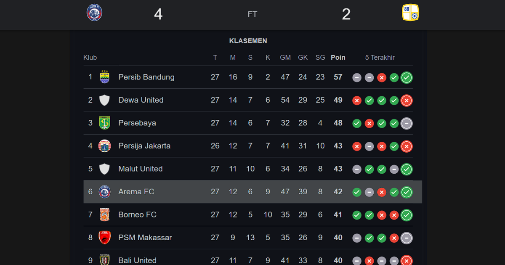Viewport: 505px width, 265px height.
Task: Click the Arema FC crest in the table
Action: (x=104, y=192)
